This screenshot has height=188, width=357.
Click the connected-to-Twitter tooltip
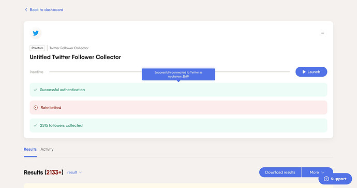point(178,75)
